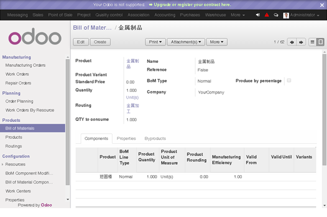The height and width of the screenshot is (217, 327).
Task: Open Properties configuration sidebar item
Action: click(15, 200)
